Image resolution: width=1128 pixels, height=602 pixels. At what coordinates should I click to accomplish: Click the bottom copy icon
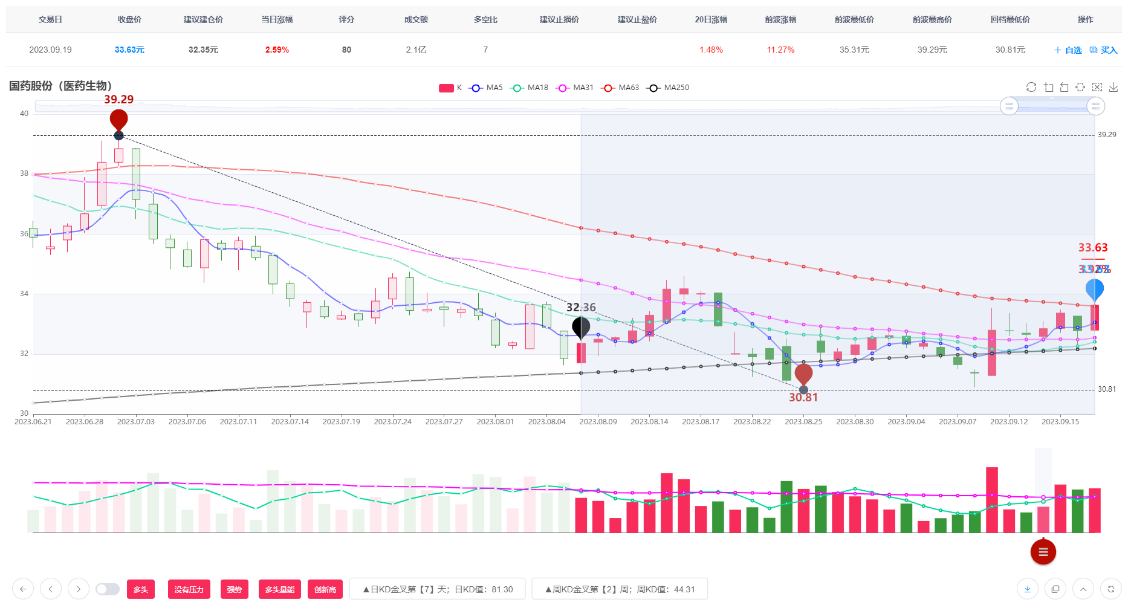pyautogui.click(x=1055, y=589)
